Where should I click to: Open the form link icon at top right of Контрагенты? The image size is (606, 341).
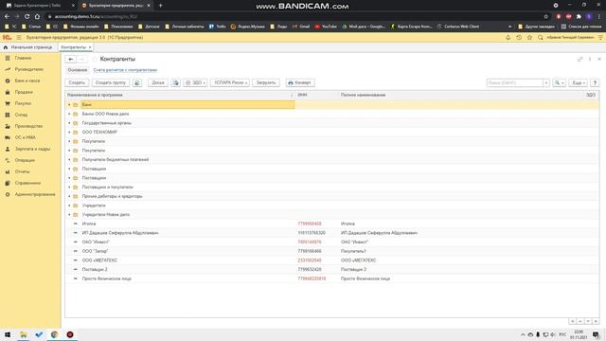pos(579,59)
